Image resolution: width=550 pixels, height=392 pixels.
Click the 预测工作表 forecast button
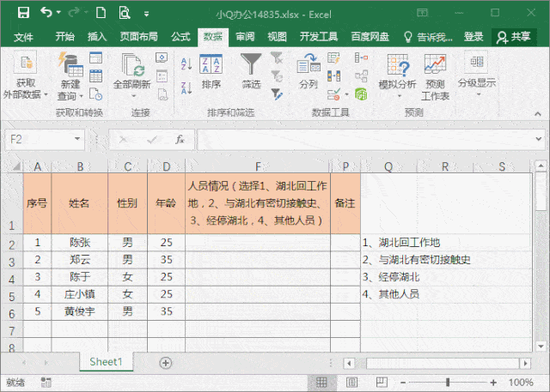[435, 76]
